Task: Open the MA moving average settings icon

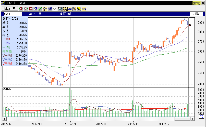Action: (69, 8)
